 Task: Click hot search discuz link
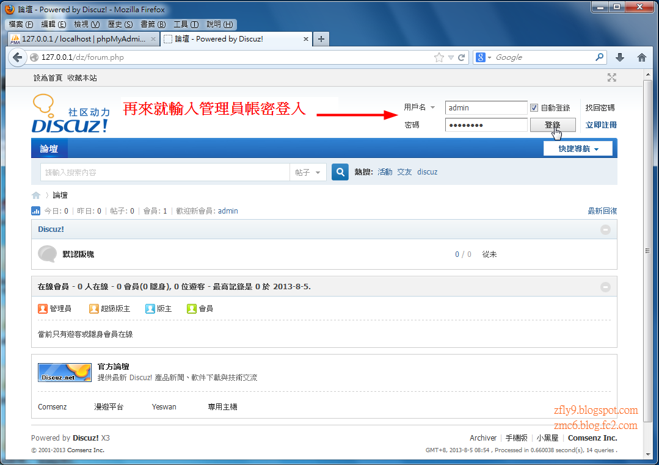(428, 172)
